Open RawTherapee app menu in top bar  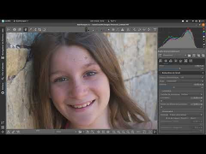[21, 21]
